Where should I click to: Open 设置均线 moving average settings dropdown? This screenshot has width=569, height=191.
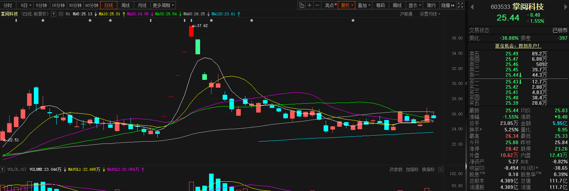click(430, 14)
